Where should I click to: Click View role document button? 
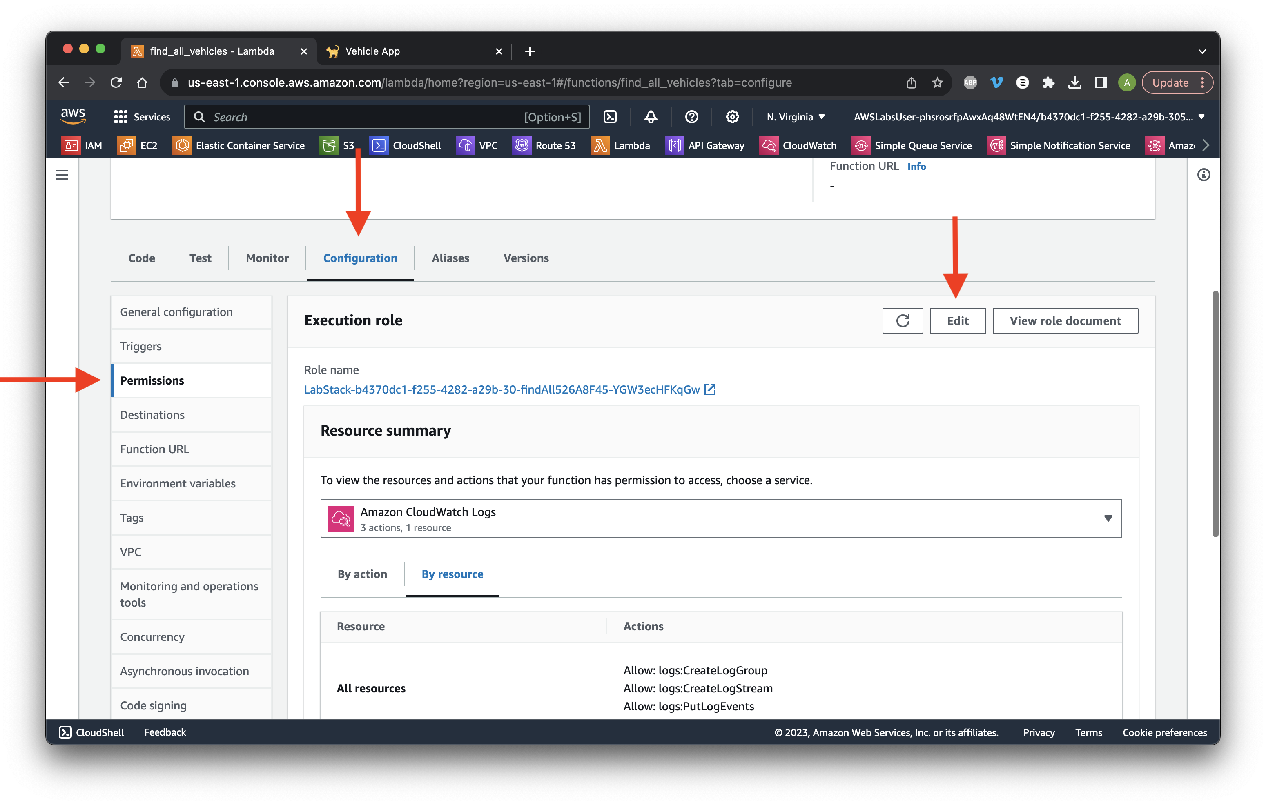tap(1065, 320)
